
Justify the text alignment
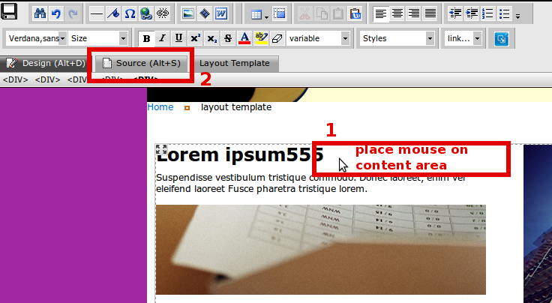(430, 13)
